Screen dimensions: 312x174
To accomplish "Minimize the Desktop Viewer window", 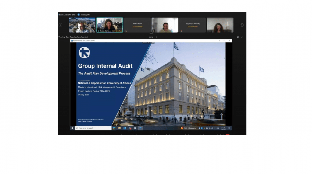I will coord(219,40).
